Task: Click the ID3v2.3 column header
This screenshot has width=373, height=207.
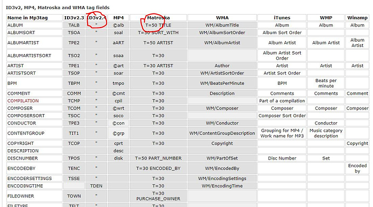Action: coord(74,18)
